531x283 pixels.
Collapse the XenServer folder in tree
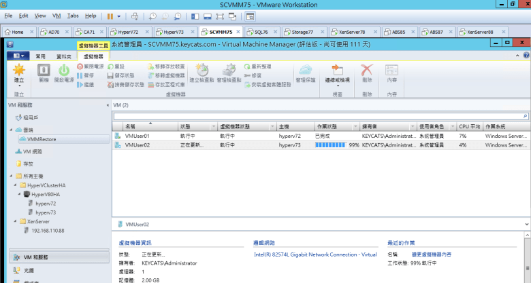(x=15, y=221)
